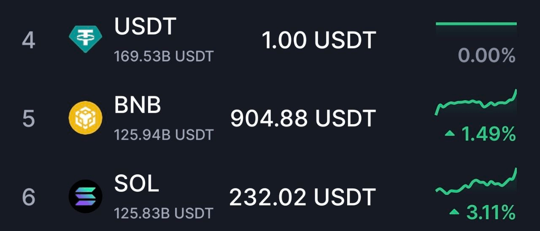Click the 904.88 USDT price
The height and width of the screenshot is (231, 540).
point(303,119)
